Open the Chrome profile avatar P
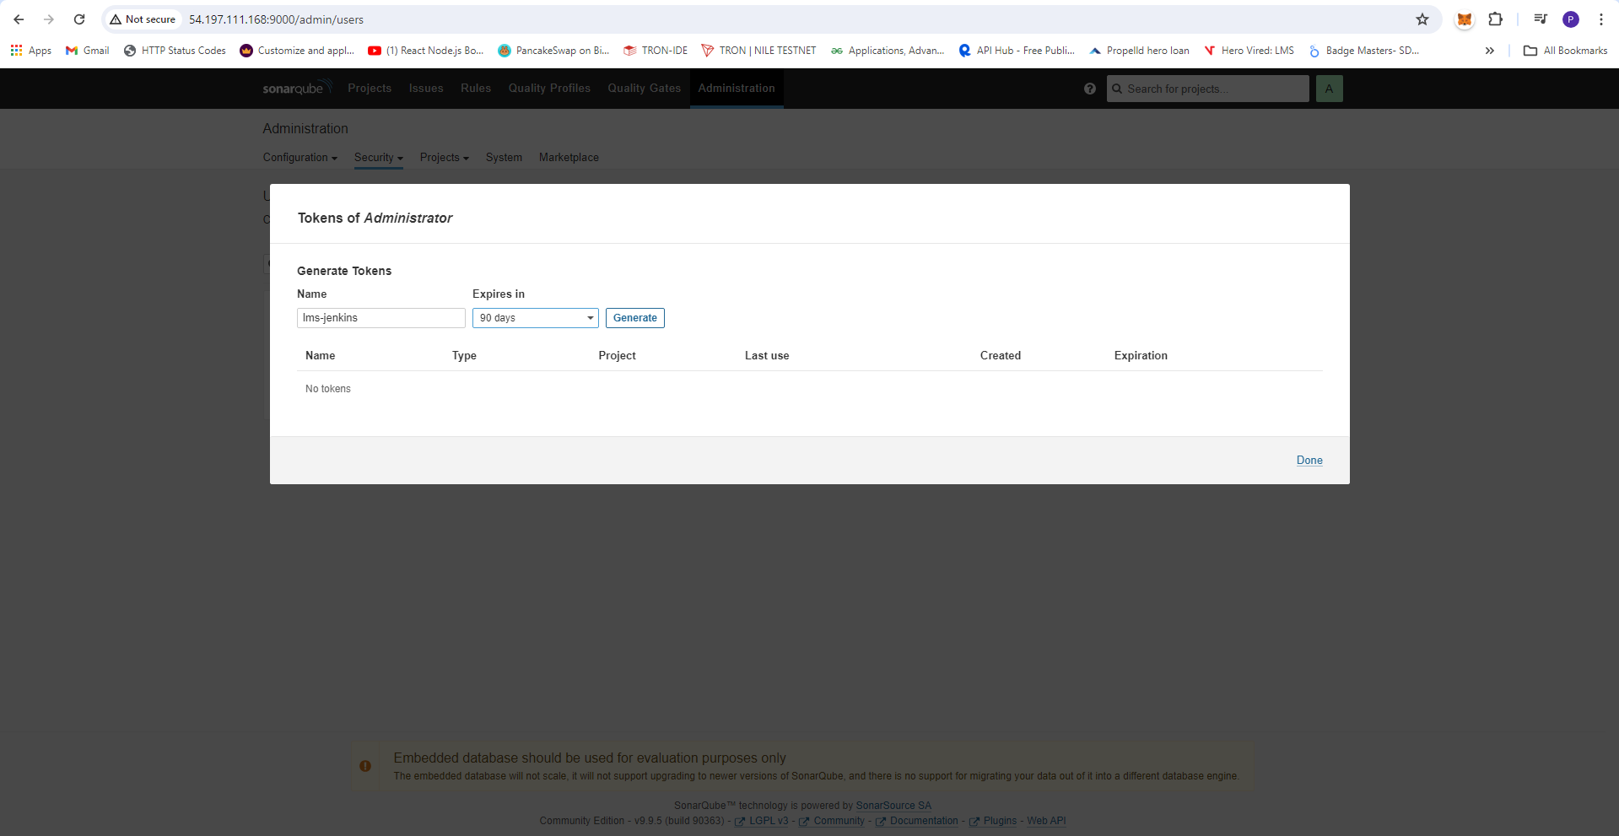1619x836 pixels. [x=1571, y=19]
